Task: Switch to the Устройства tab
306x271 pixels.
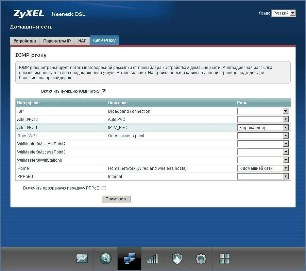Action: coord(25,41)
